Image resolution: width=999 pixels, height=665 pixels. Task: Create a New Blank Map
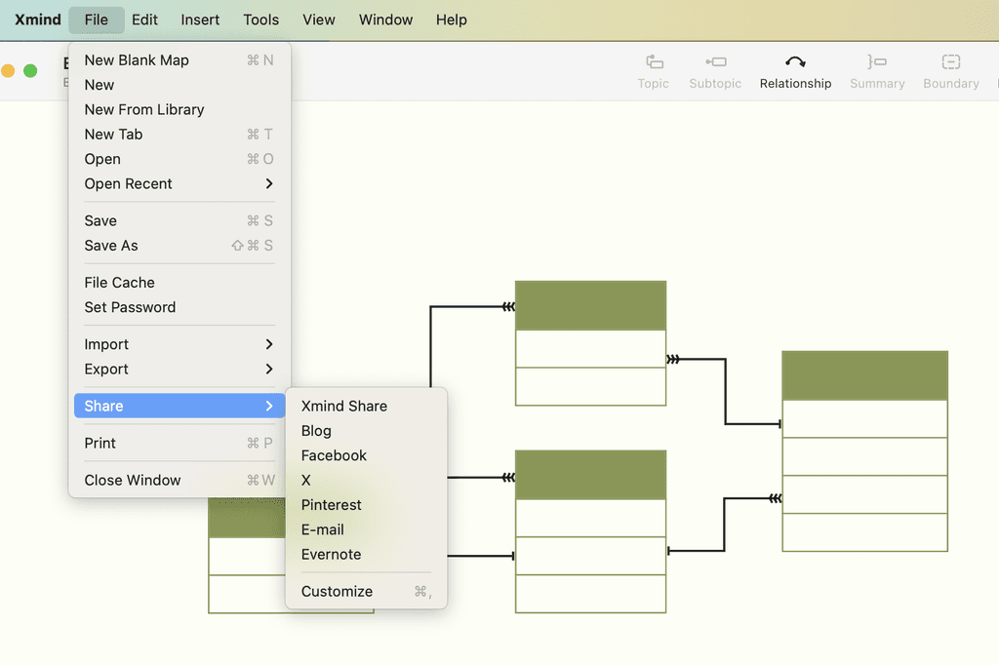pyautogui.click(x=137, y=59)
